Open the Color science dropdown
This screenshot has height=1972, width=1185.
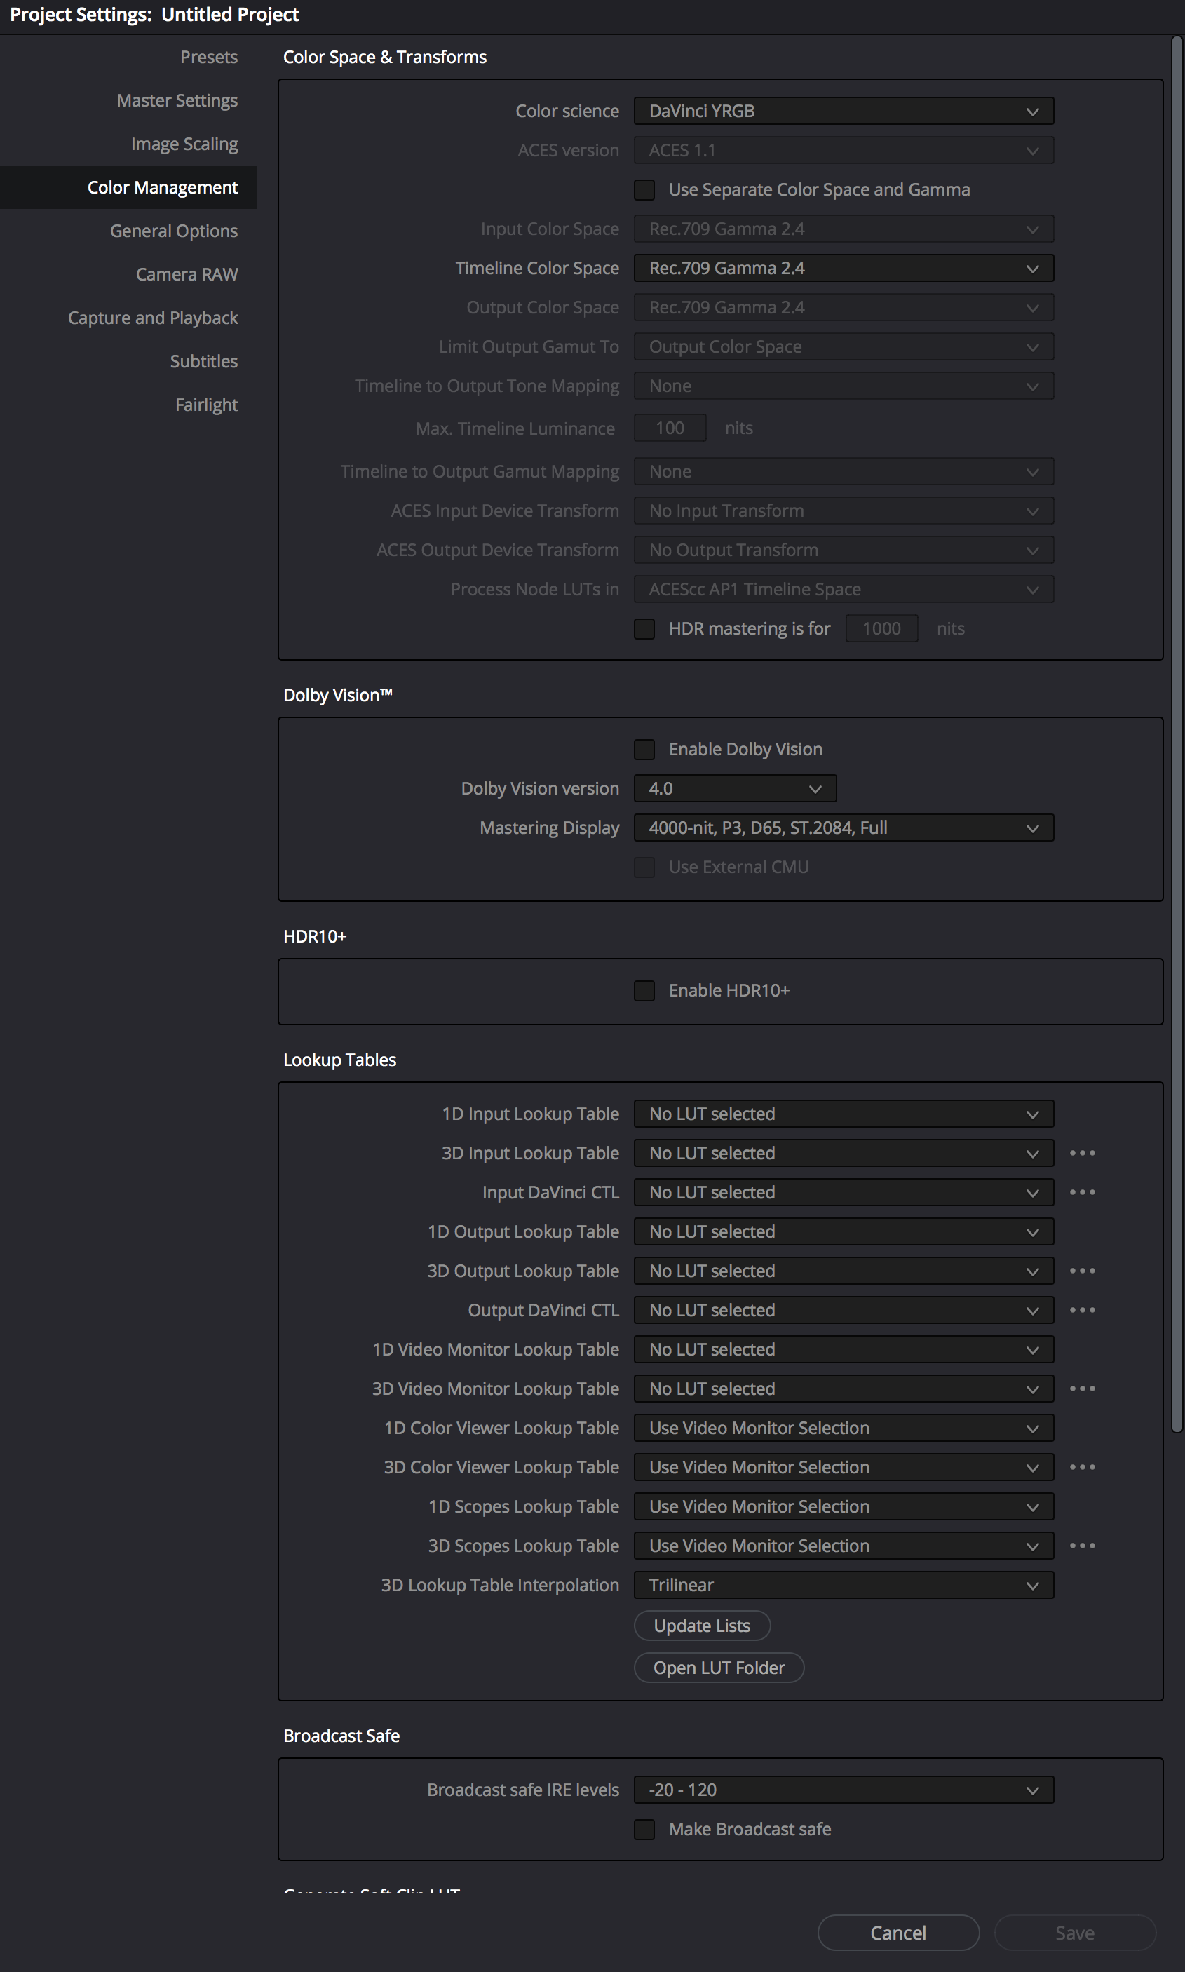pyautogui.click(x=844, y=111)
